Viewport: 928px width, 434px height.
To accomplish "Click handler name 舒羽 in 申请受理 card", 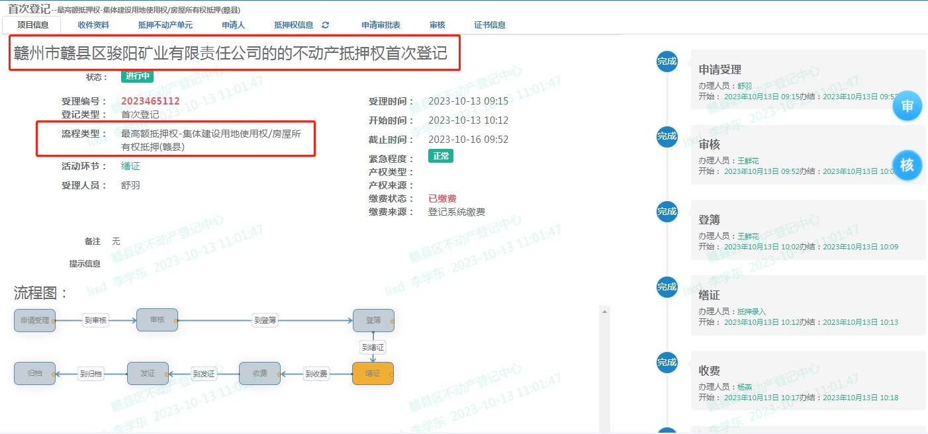I will [745, 86].
